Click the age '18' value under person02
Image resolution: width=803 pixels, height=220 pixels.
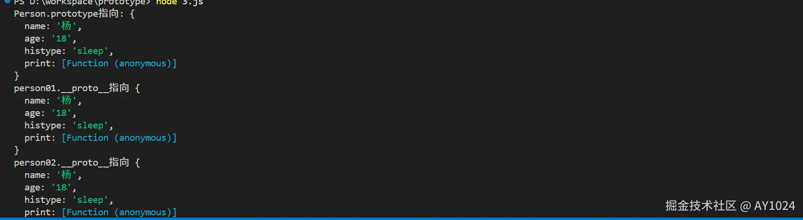tap(61, 188)
